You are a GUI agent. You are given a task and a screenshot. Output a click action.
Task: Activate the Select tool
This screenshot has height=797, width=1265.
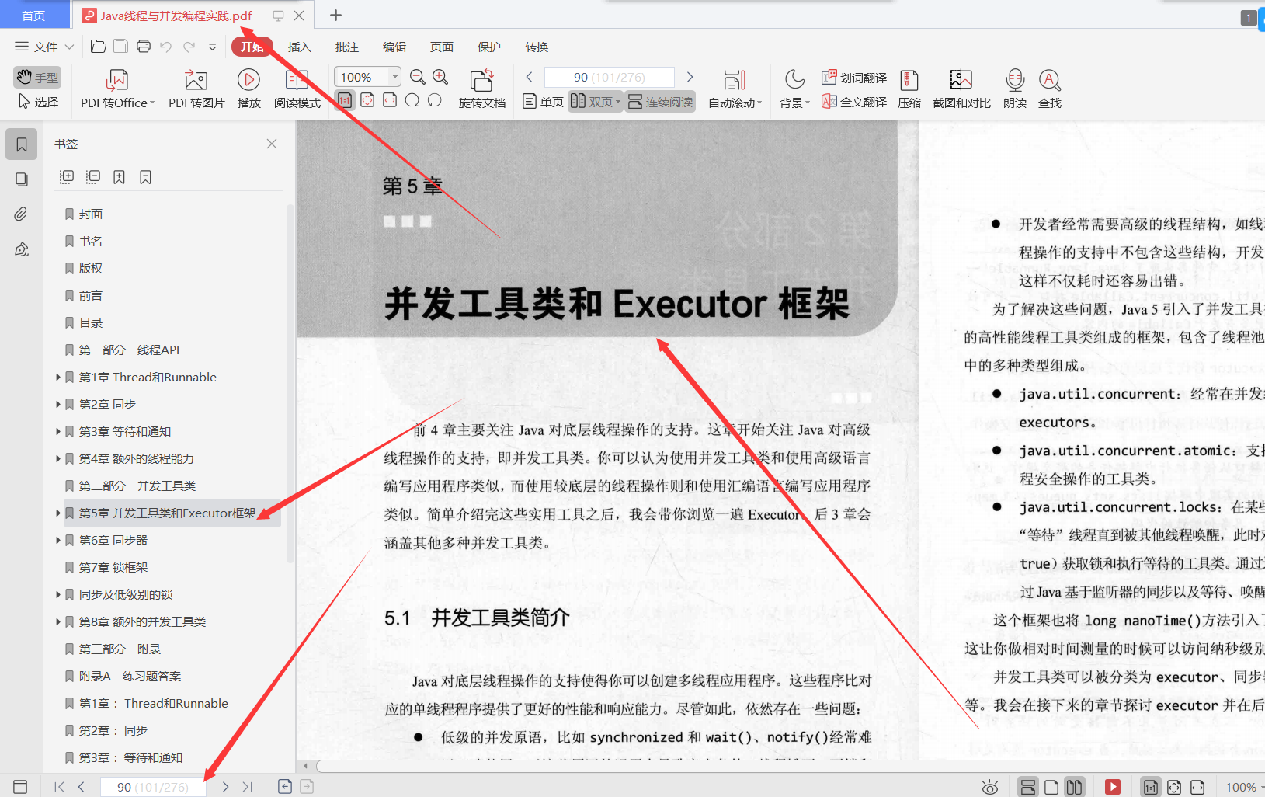pyautogui.click(x=37, y=102)
